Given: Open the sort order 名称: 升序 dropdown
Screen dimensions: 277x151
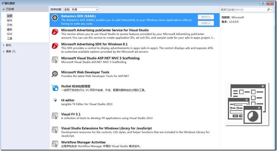Looking at the screenshot, I should pos(80,10).
